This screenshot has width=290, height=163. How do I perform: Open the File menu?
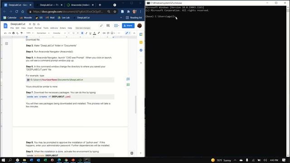tap(12, 28)
